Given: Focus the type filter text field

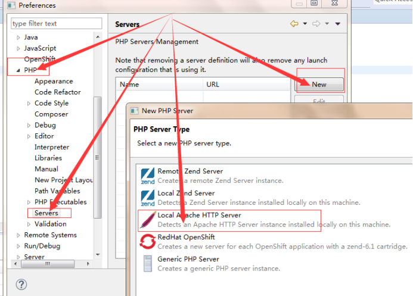Looking at the screenshot, I should tap(57, 23).
